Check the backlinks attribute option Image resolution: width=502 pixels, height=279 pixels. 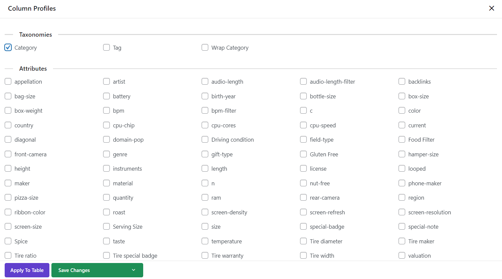[402, 81]
